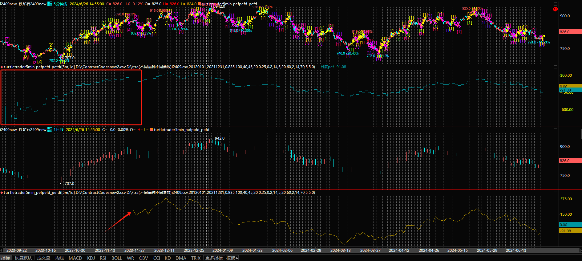The height and width of the screenshot is (261, 582).
Task: Click the period icon before 5分钟线
Action: pos(50,4)
